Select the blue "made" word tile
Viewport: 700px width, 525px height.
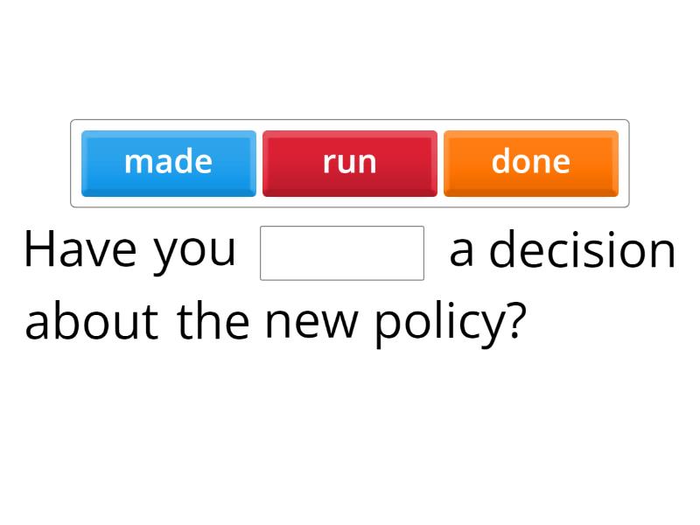[x=169, y=164]
